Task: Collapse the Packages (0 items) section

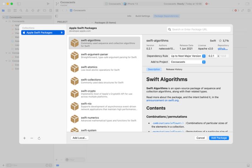Action: pos(92,22)
